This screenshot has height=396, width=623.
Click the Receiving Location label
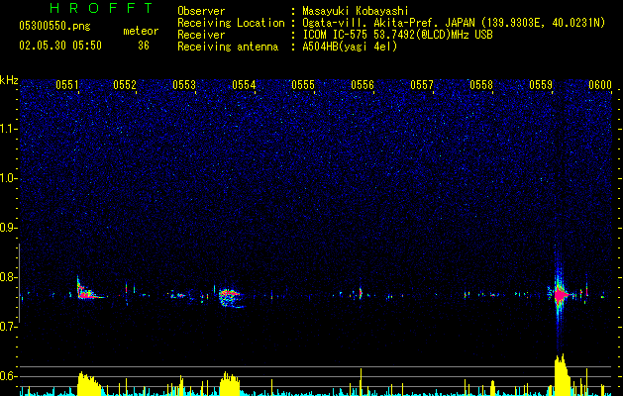coord(231,23)
